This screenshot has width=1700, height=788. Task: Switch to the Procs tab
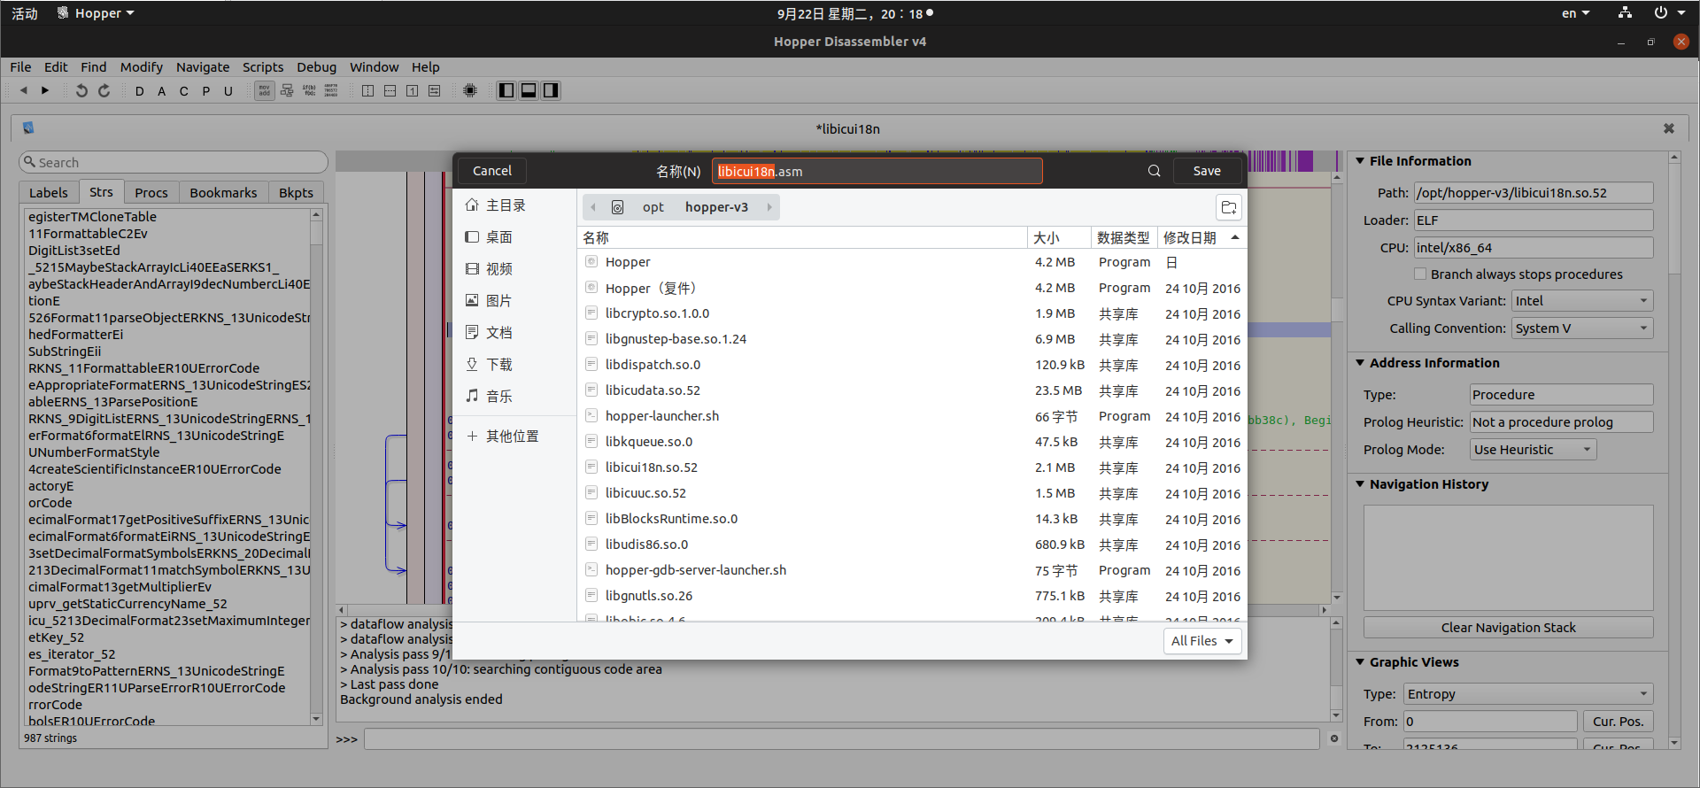pyautogui.click(x=151, y=193)
